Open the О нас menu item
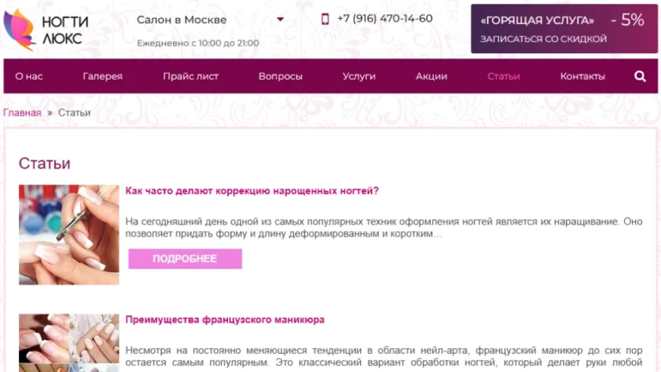 29,76
